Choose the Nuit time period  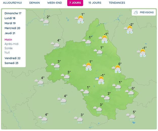pyautogui.click(x=7, y=52)
